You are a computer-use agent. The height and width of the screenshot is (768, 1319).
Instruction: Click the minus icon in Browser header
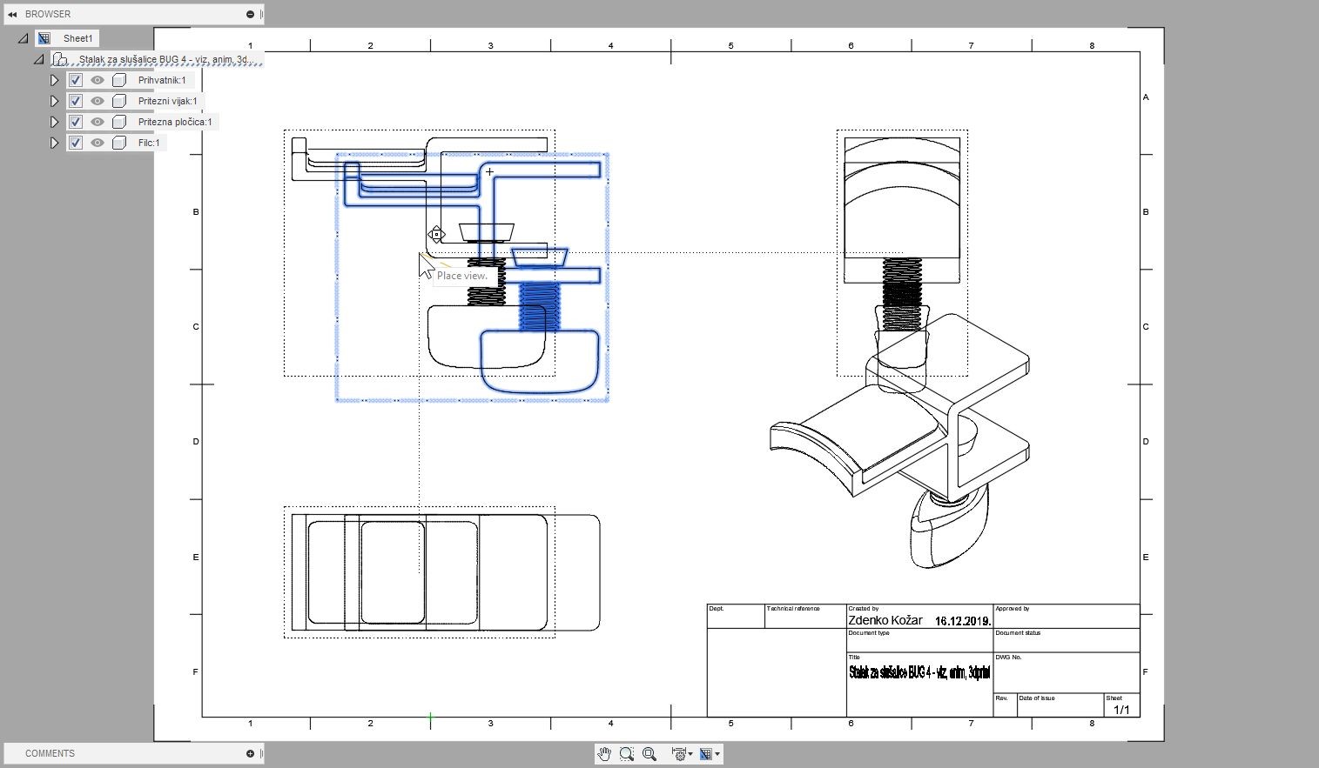click(250, 14)
